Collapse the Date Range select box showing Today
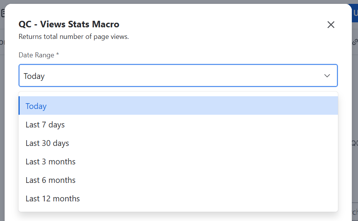 click(x=178, y=75)
